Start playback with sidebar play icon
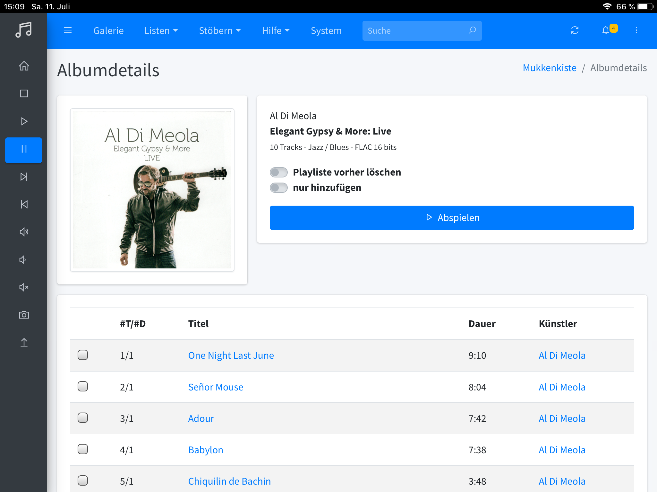This screenshot has height=492, width=657. tap(24, 121)
